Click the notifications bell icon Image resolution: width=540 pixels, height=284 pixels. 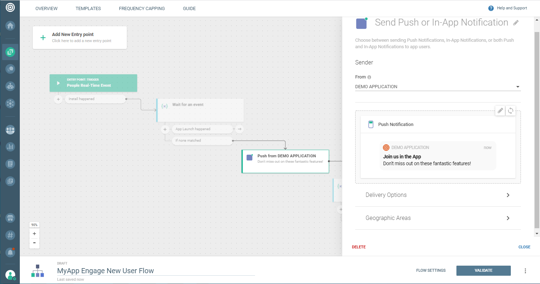pos(10,252)
